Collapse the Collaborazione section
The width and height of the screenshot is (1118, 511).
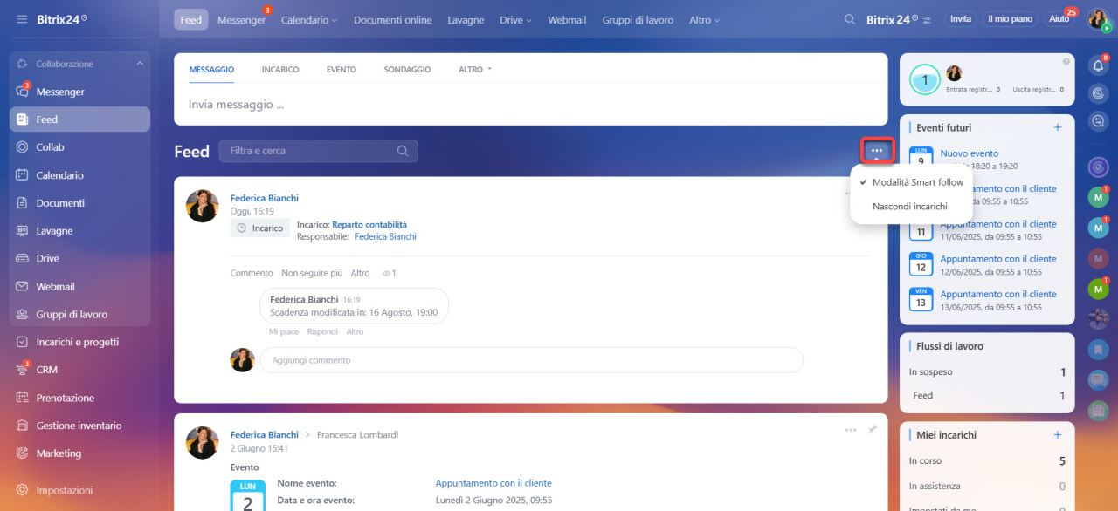tap(140, 64)
